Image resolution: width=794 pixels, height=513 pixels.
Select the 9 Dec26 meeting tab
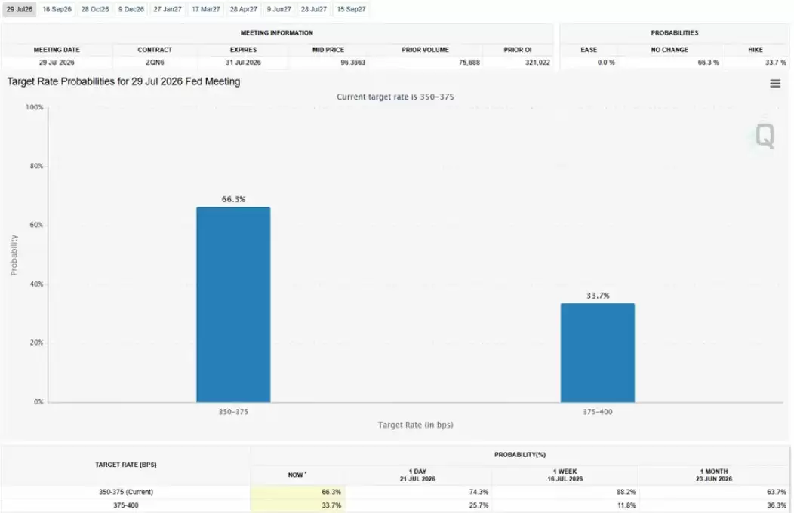point(131,9)
